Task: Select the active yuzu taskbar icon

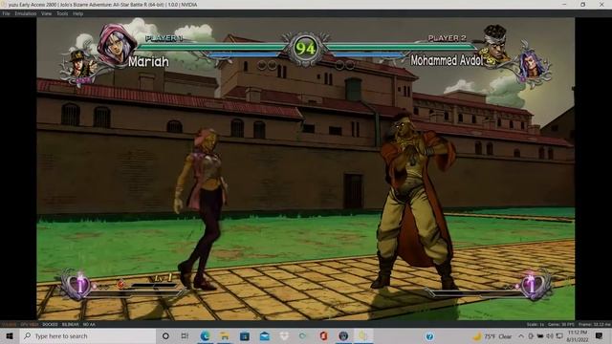Action: (363, 335)
